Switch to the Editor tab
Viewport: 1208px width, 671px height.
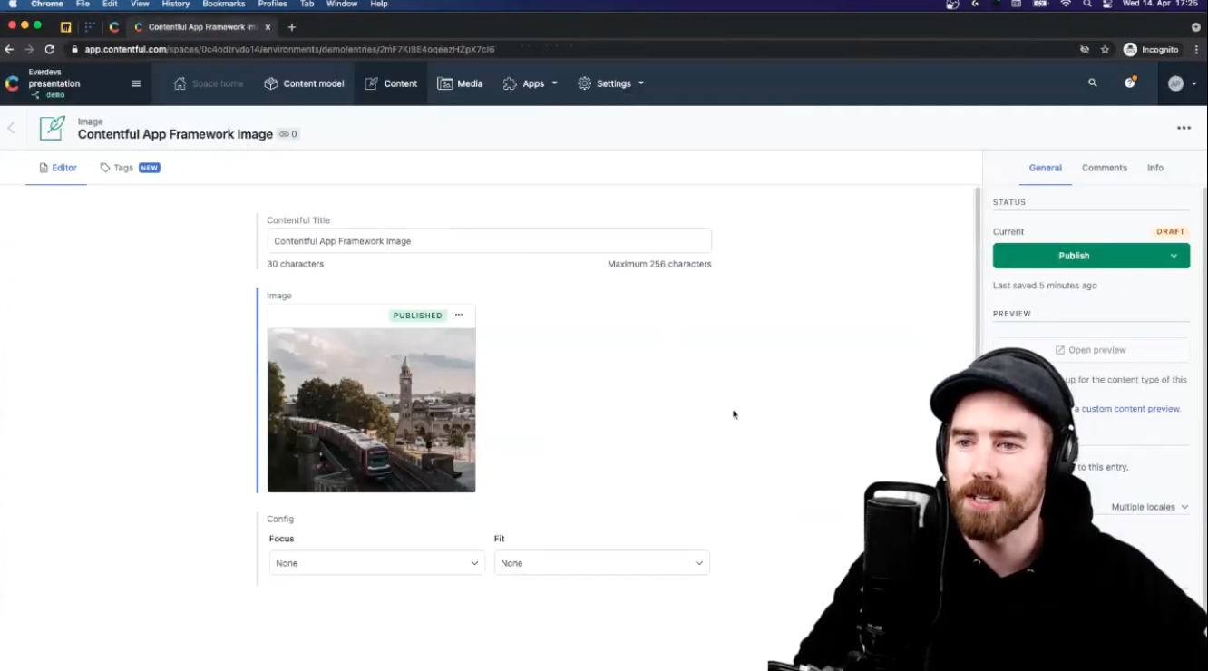tap(57, 168)
